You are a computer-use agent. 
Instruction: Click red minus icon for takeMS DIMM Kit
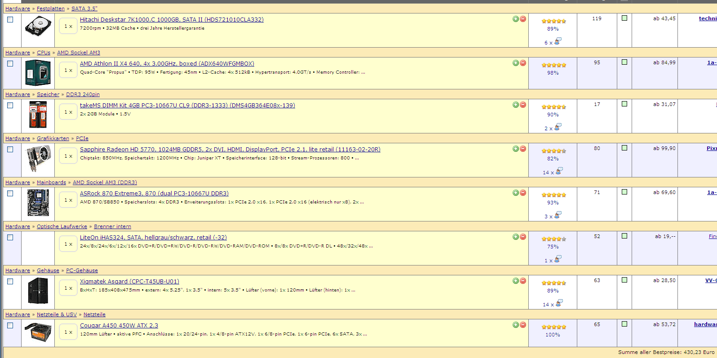523,105
